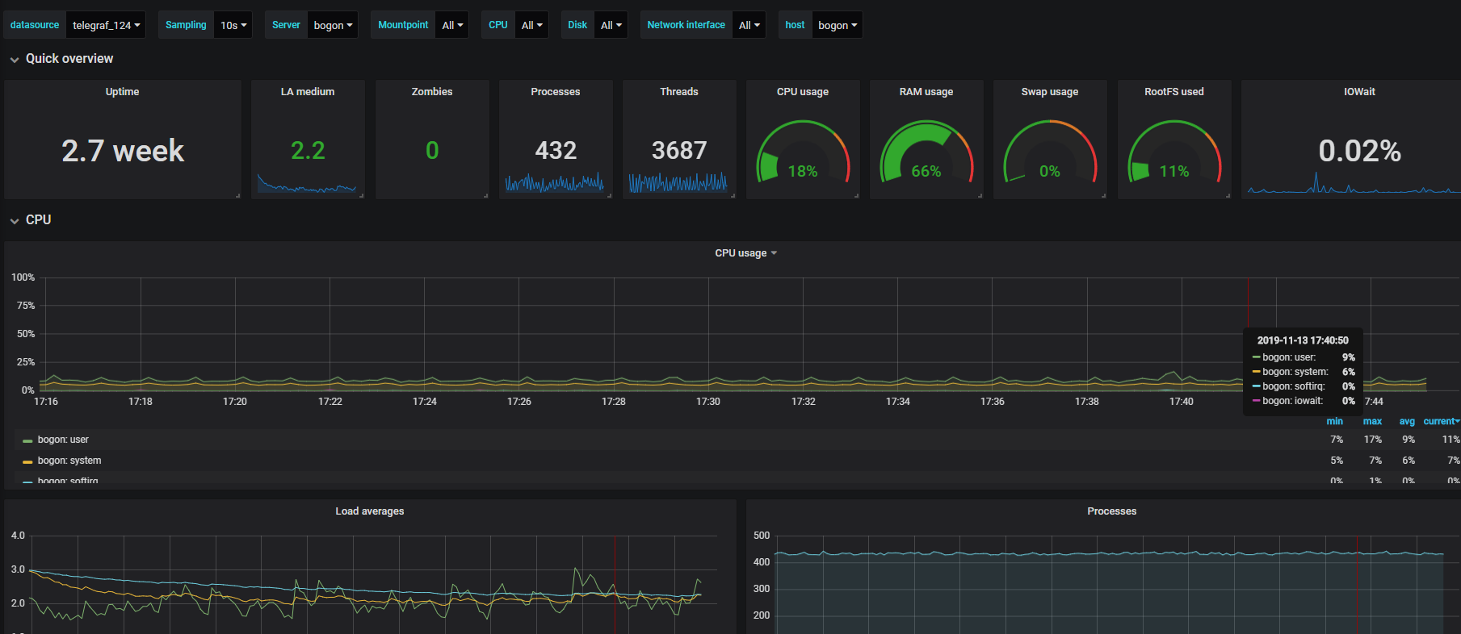1461x634 pixels.
Task: Click the CPU usage 18% gauge
Action: (x=803, y=153)
